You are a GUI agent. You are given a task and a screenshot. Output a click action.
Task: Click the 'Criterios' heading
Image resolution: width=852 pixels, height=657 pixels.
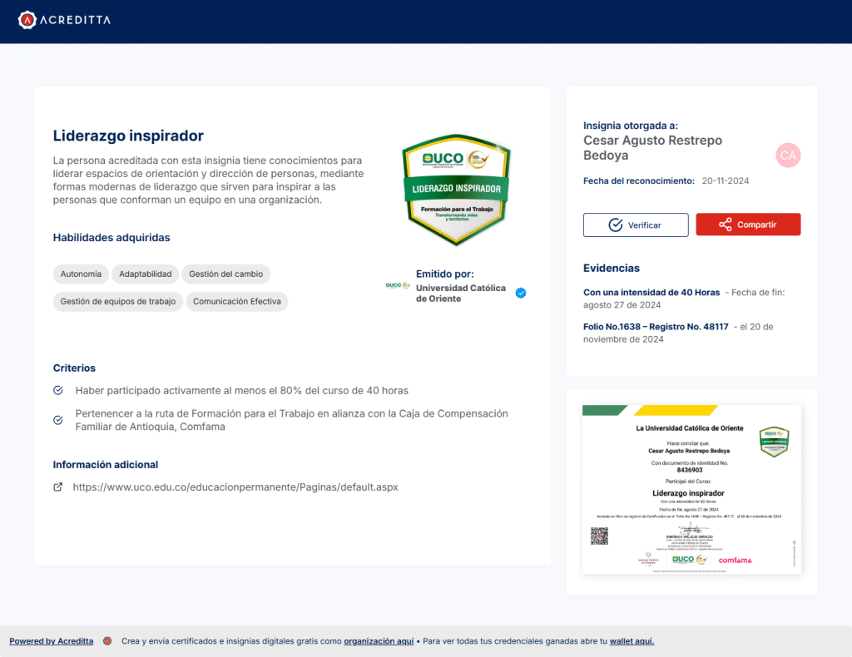point(74,368)
